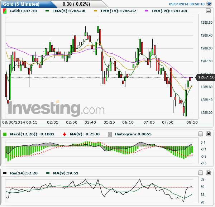
Task: Minimize the Gold price chart panel
Action: [209, 11]
